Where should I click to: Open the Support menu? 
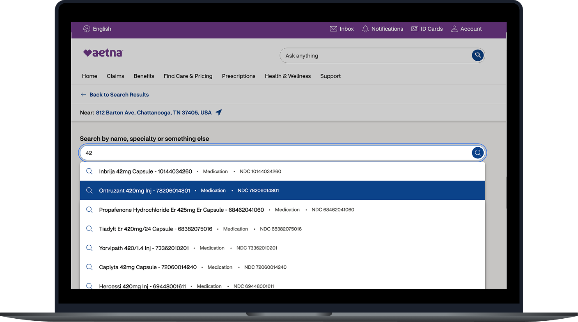point(330,76)
